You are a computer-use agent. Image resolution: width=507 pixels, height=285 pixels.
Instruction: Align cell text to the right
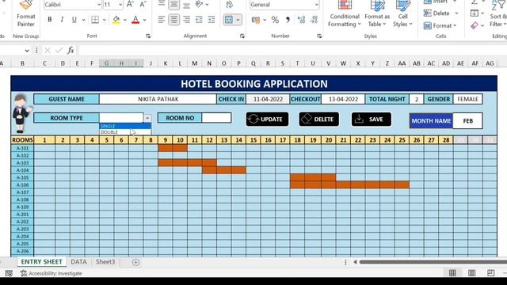pyautogui.click(x=187, y=20)
